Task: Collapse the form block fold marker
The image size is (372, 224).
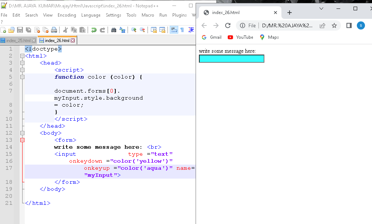Action: point(22,140)
